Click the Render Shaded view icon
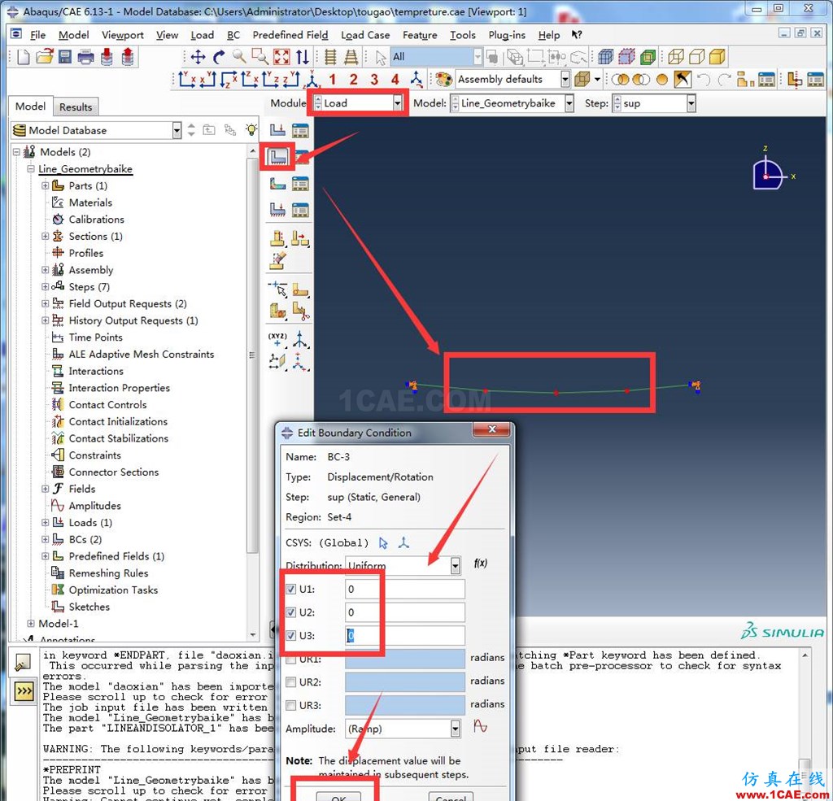833x801 pixels. [717, 56]
